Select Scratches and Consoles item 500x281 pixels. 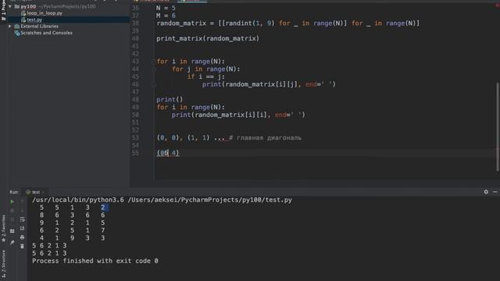46,33
